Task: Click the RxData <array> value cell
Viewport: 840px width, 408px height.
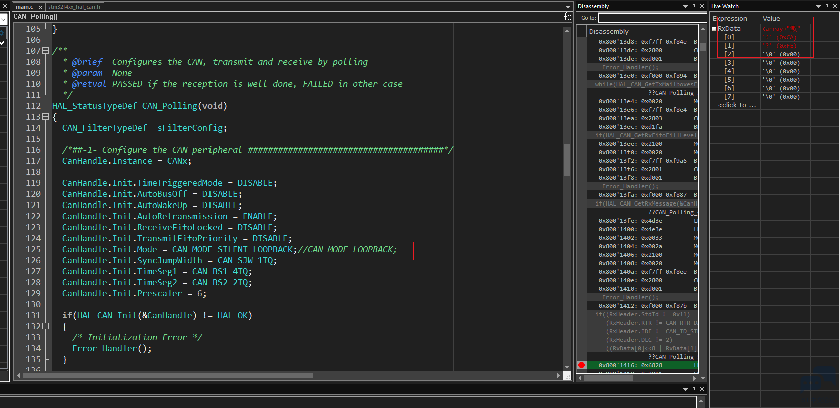Action: tap(786, 29)
